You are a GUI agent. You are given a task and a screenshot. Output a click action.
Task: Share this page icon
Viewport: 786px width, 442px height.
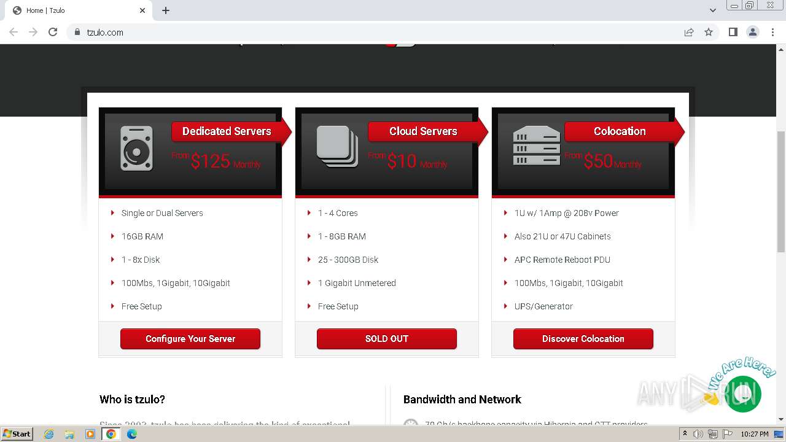689,32
